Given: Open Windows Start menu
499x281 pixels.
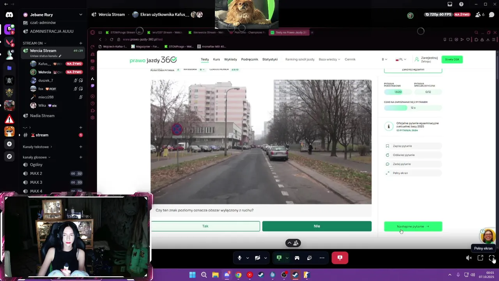Looking at the screenshot, I should (x=193, y=275).
